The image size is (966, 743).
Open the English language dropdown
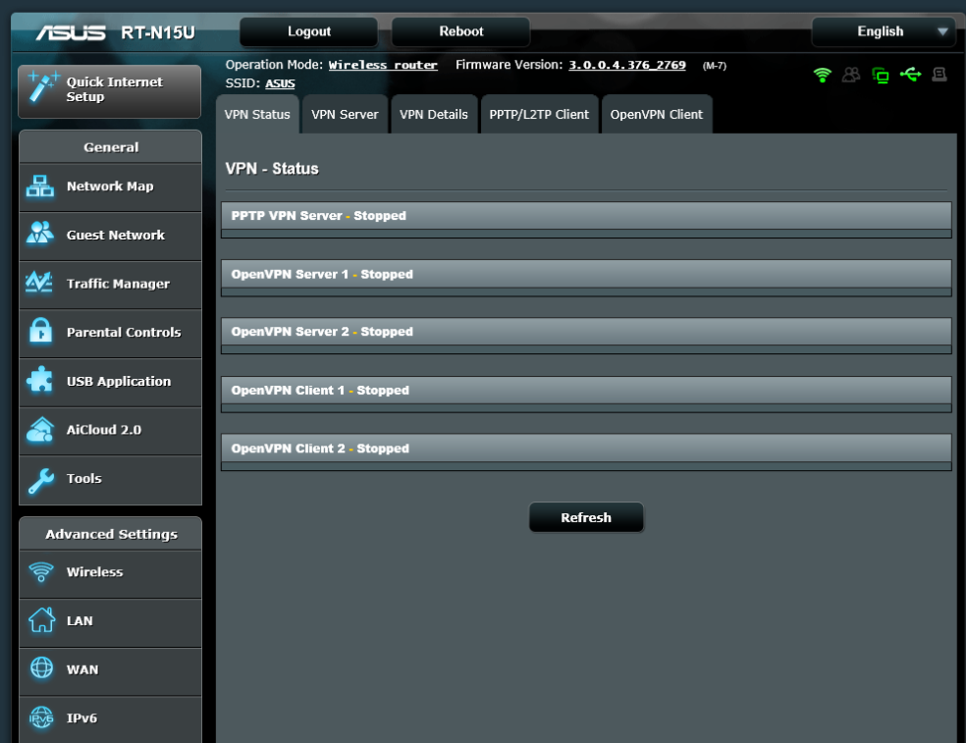(x=885, y=31)
